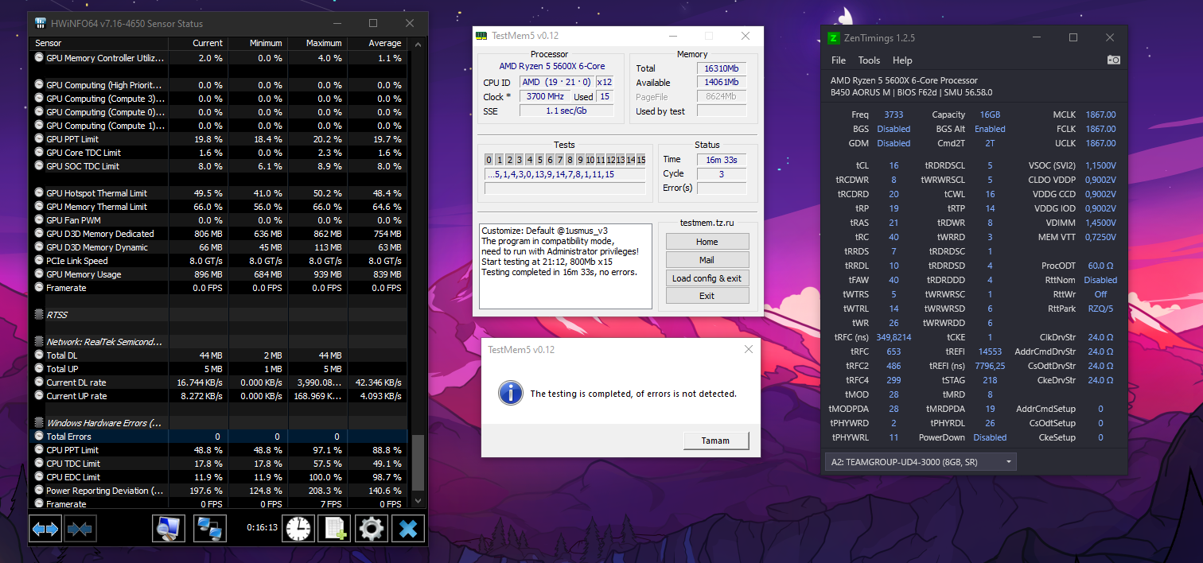Click the Home button in TestMem5
This screenshot has width=1203, height=563.
[707, 242]
